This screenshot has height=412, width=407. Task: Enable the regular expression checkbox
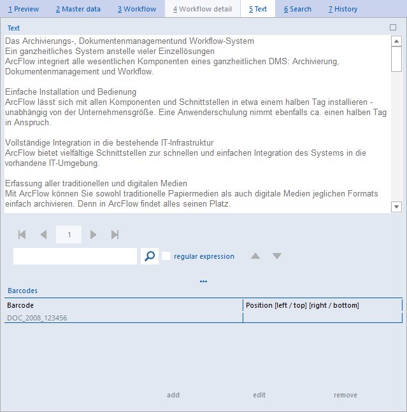pyautogui.click(x=166, y=256)
